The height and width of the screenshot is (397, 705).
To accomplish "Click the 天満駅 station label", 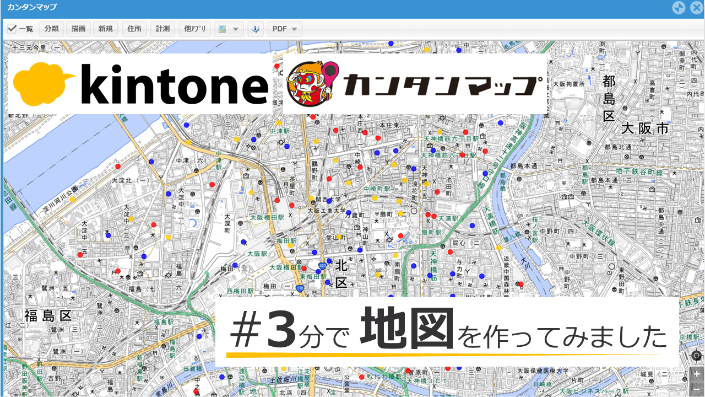I will (x=448, y=219).
